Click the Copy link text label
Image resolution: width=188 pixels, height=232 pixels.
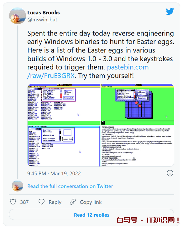point(91,202)
